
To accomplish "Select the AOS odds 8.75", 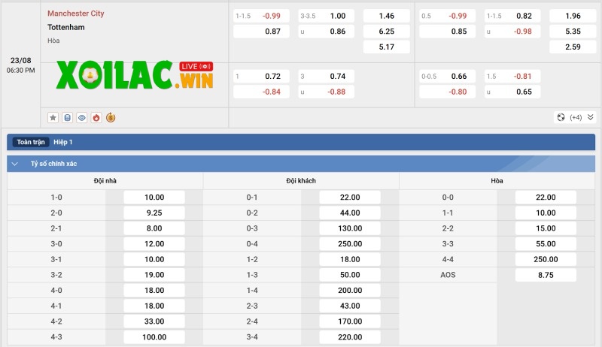I will click(546, 275).
